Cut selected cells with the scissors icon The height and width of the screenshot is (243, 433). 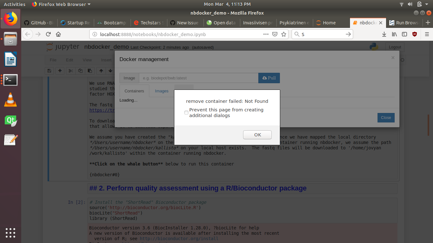click(70, 71)
